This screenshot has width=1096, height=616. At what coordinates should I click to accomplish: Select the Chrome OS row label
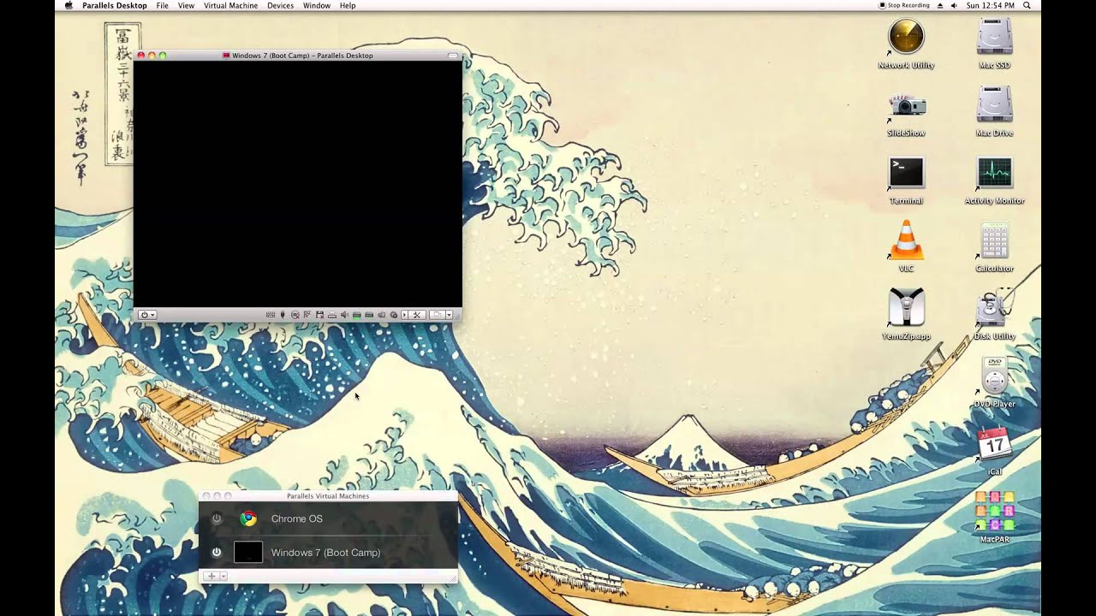(297, 518)
